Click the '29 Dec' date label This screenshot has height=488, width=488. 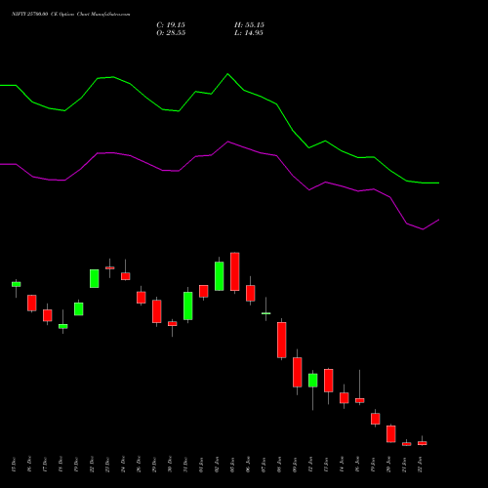(154, 465)
